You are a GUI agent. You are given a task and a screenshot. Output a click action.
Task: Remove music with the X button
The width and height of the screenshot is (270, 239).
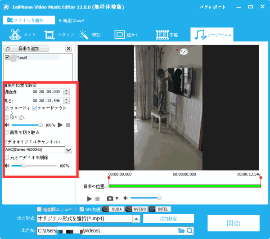tap(68, 49)
